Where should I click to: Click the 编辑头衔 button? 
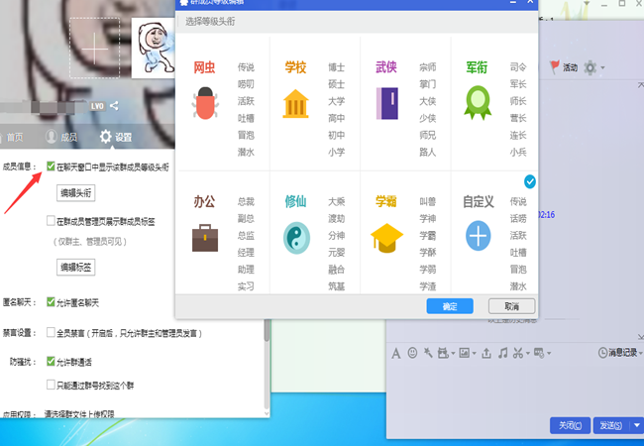76,193
